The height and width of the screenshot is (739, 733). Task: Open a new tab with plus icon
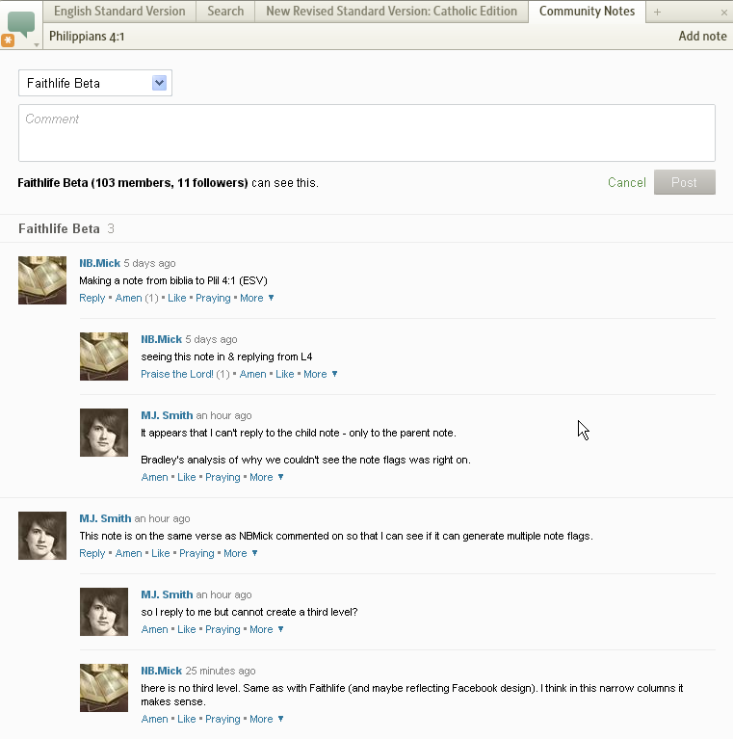tap(657, 13)
